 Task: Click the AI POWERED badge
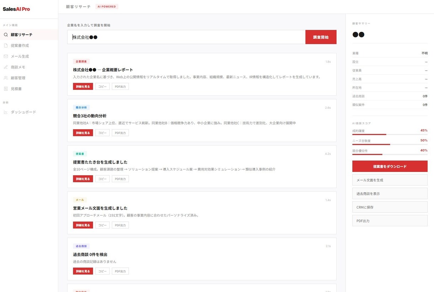[107, 6]
